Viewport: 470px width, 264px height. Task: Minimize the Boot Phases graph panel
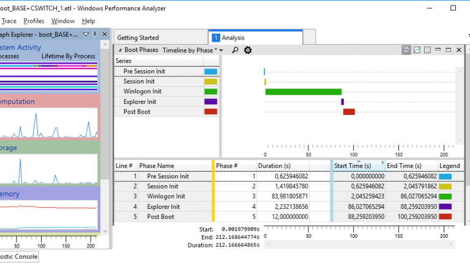[x=438, y=50]
